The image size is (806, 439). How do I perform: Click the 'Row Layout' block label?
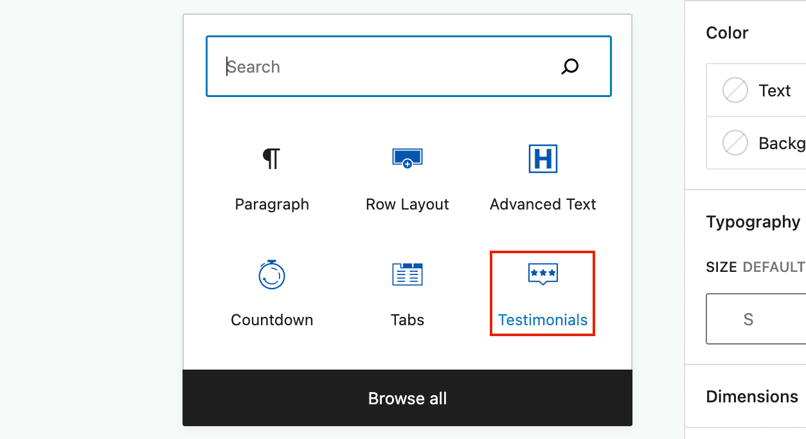[407, 204]
